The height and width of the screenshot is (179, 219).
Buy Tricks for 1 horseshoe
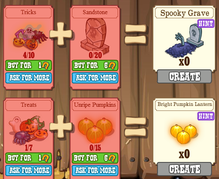point(29,65)
